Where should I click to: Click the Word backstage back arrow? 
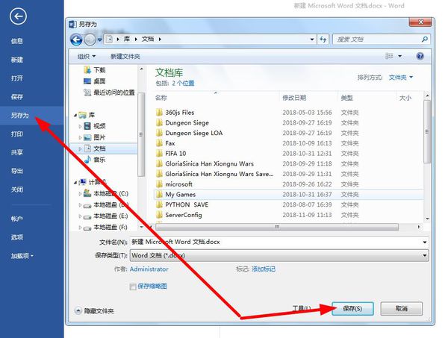coord(18,16)
